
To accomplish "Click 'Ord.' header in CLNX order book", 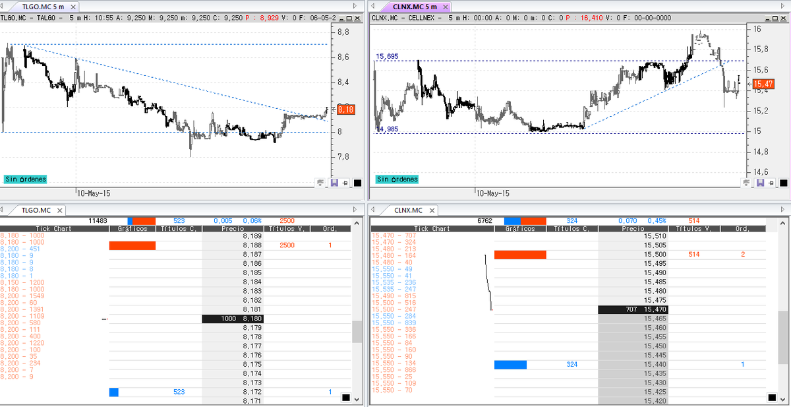I will click(x=743, y=229).
